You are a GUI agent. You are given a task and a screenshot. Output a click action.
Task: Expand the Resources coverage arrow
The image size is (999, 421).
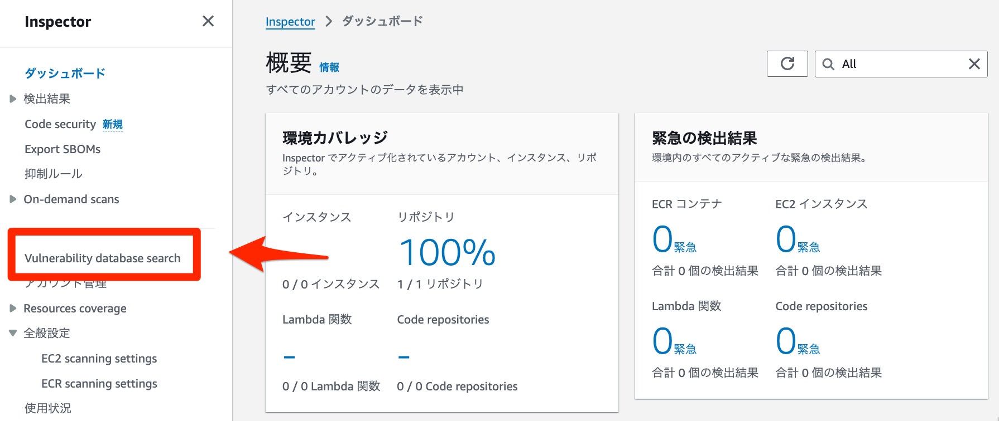pyautogui.click(x=13, y=309)
